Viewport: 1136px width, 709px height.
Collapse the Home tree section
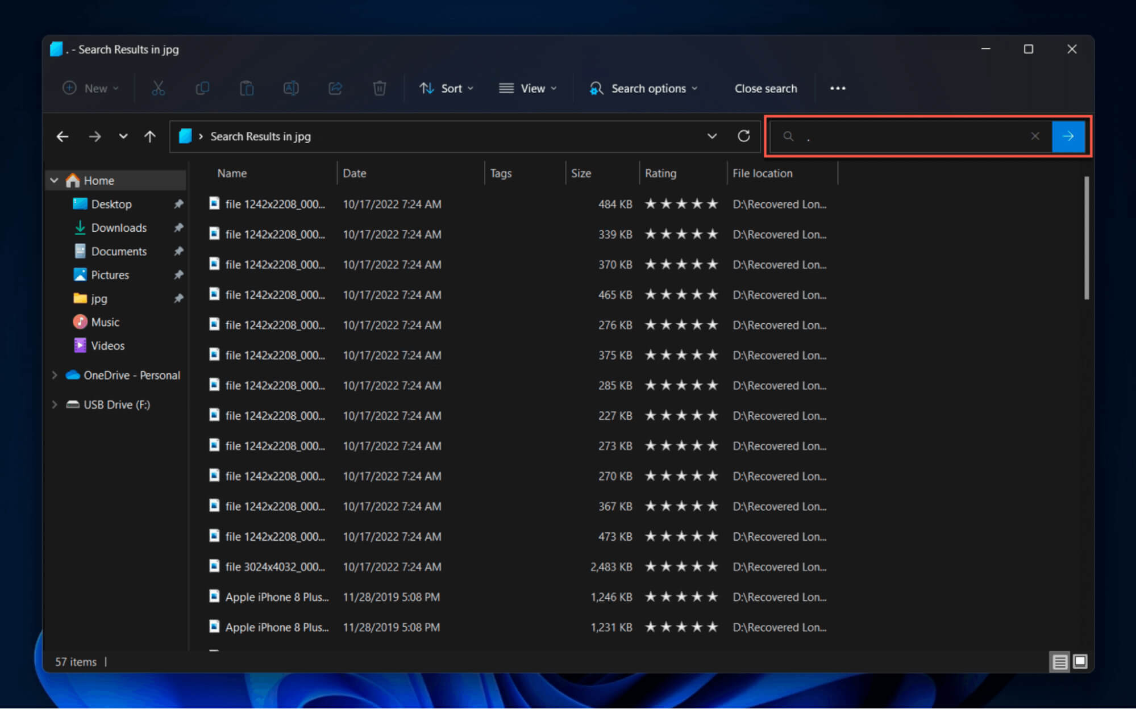pyautogui.click(x=55, y=181)
